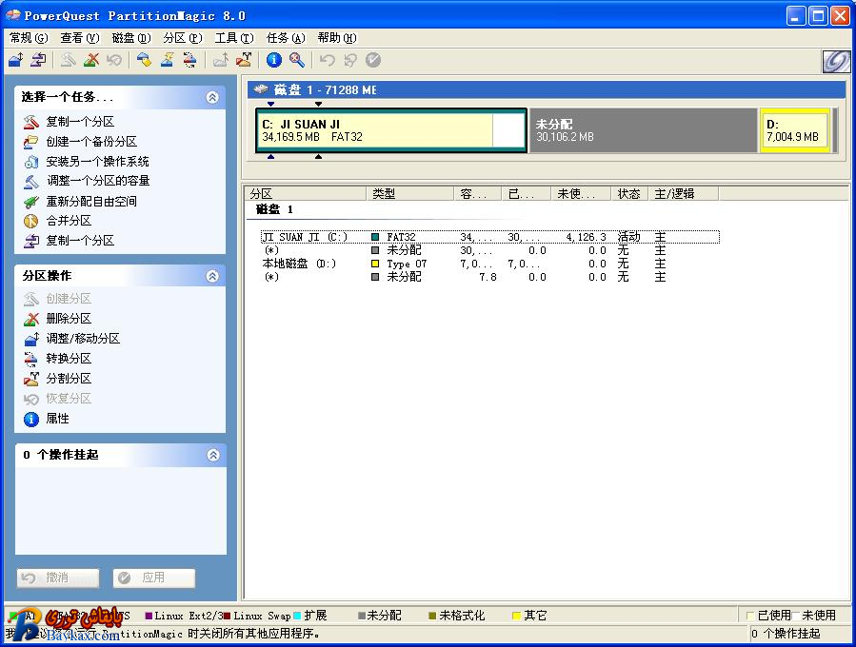The image size is (856, 647).
Task: Click the icon next to 调整/移动分区
Action: pyautogui.click(x=31, y=339)
